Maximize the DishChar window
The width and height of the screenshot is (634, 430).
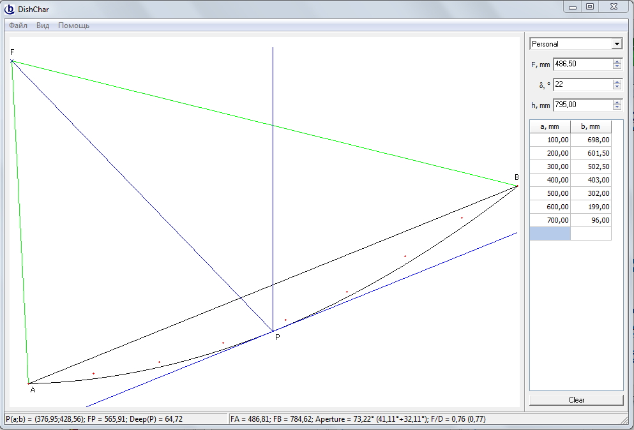point(590,7)
